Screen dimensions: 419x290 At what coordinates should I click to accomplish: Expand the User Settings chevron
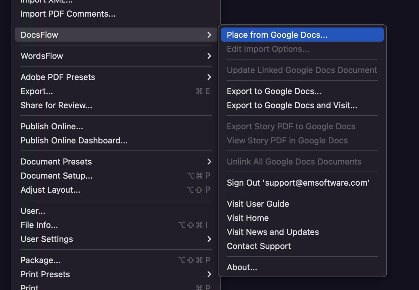209,239
